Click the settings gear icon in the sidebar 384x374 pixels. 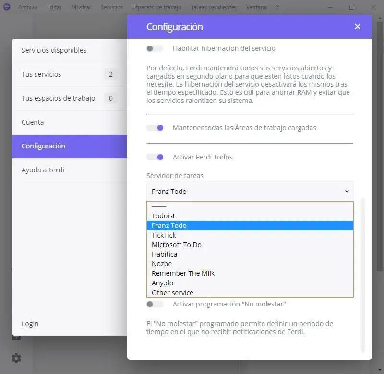point(16,358)
